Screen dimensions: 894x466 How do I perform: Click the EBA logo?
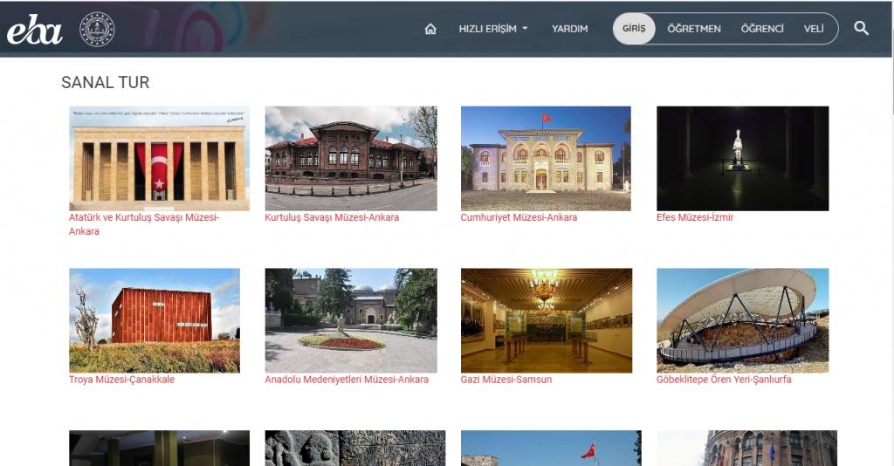pyautogui.click(x=35, y=30)
